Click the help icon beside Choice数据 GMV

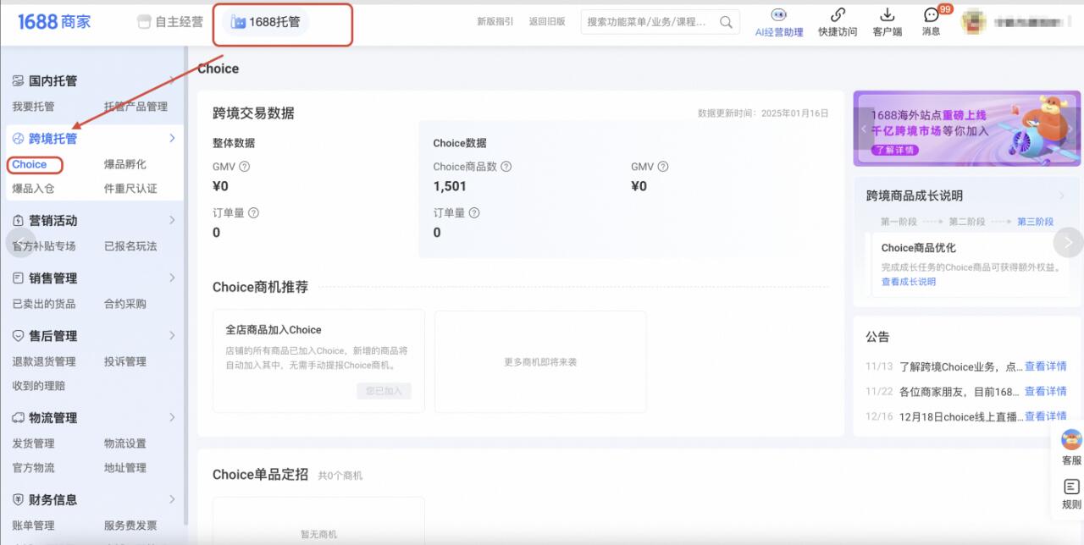[x=663, y=167]
